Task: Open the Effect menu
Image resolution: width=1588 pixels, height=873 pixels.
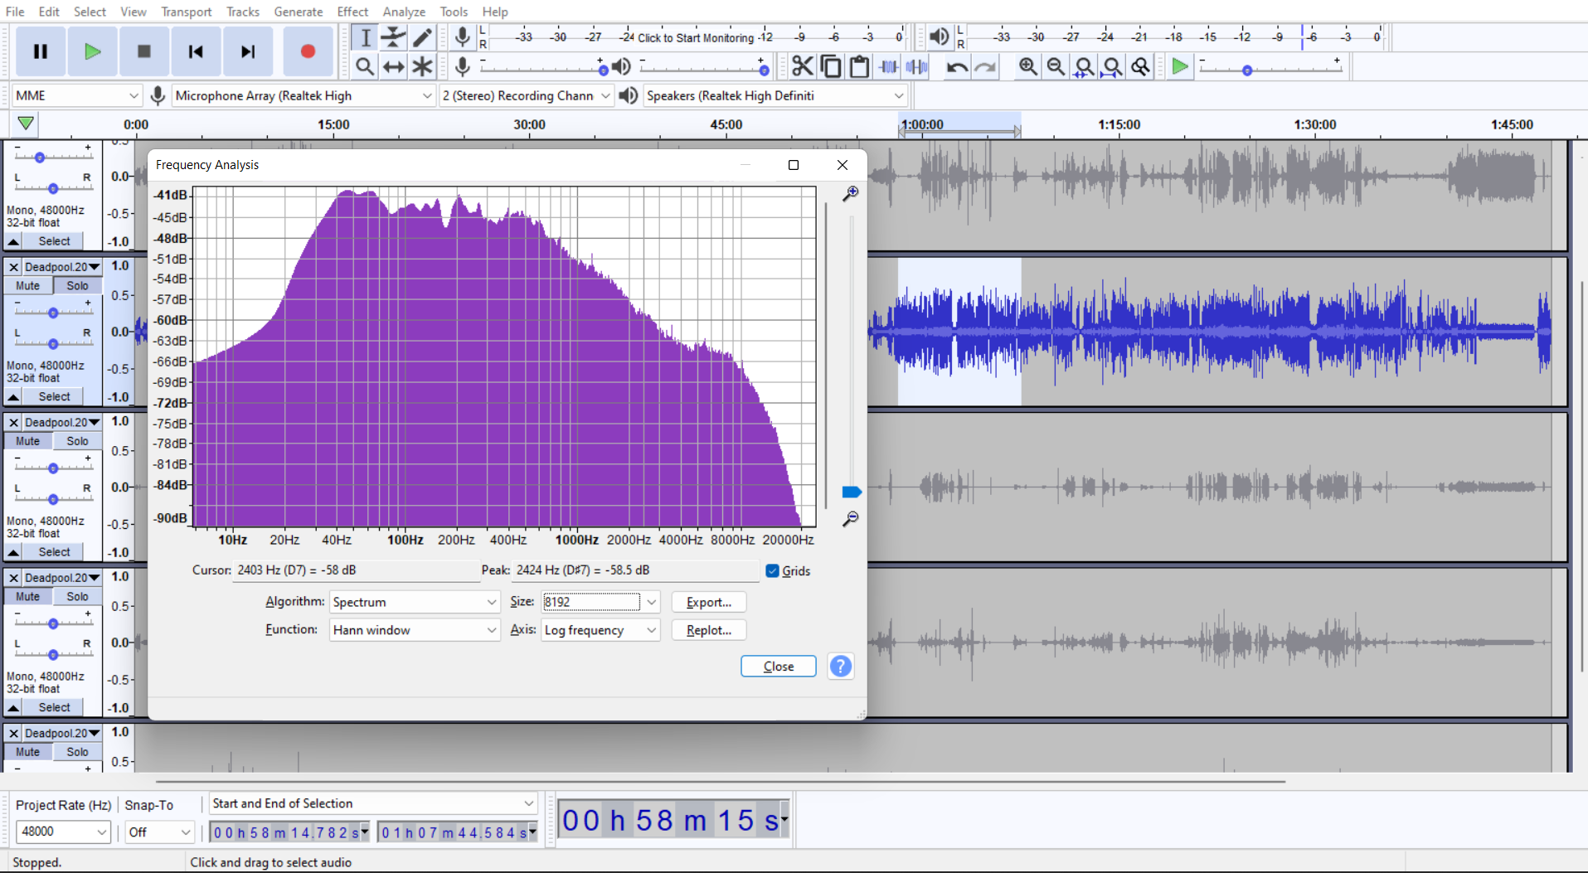Action: click(352, 12)
